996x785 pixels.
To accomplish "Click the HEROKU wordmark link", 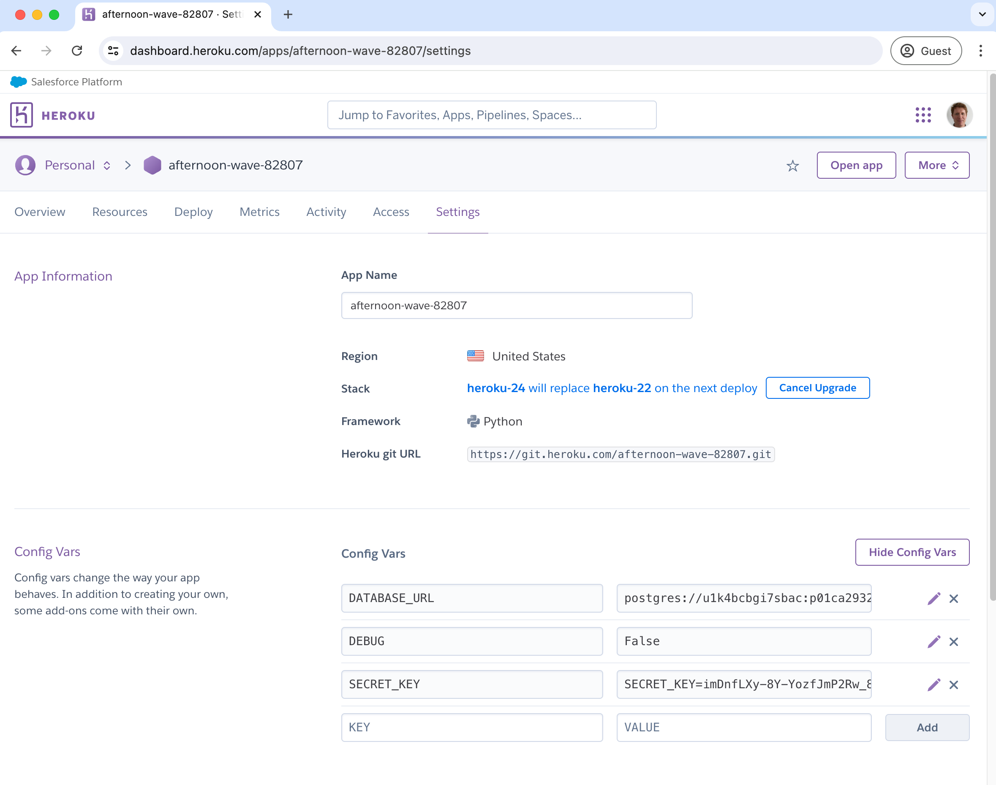I will click(x=68, y=116).
